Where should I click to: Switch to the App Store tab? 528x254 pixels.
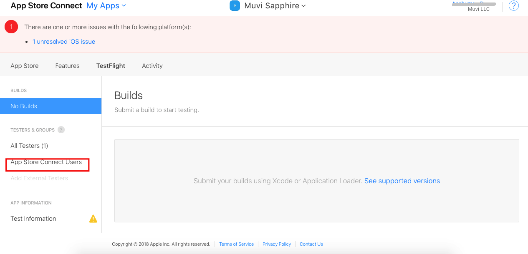(x=25, y=66)
